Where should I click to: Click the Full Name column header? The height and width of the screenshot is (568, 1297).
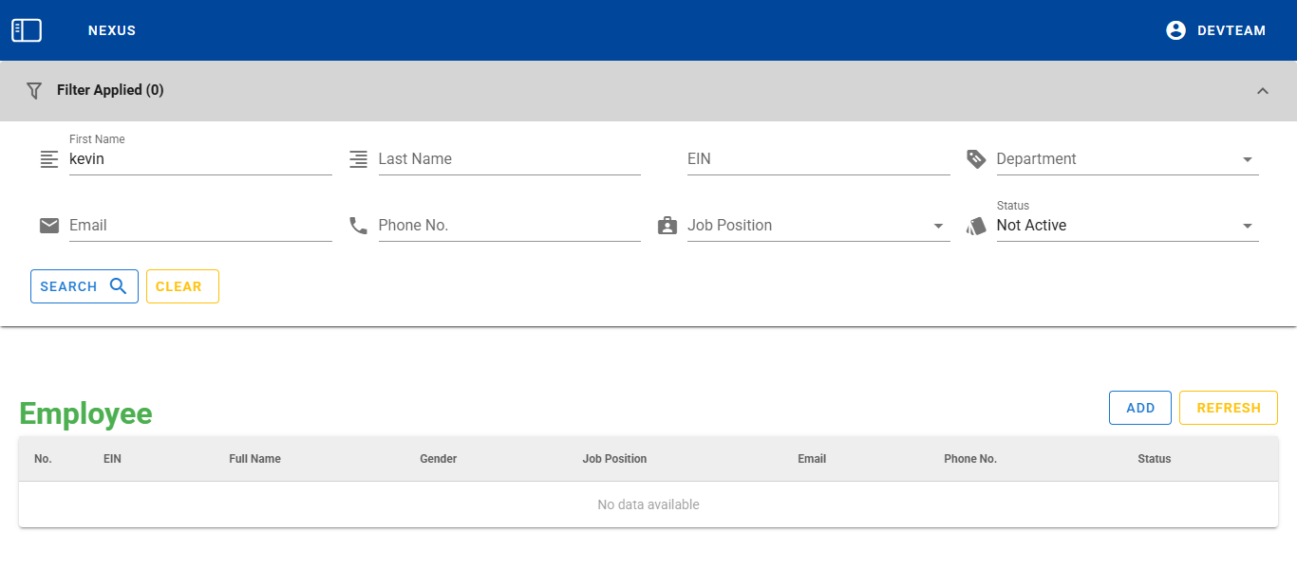point(254,459)
